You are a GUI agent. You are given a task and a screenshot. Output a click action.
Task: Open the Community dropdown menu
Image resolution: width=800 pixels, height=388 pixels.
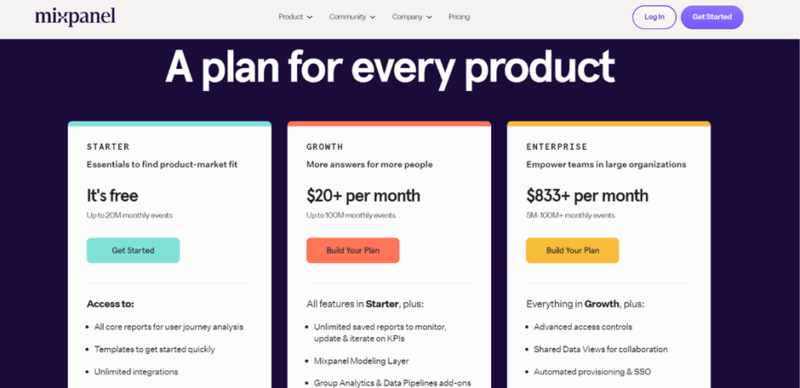point(352,17)
